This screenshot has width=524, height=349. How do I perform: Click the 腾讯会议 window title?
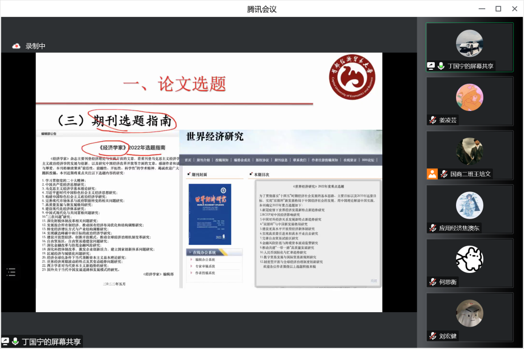(x=262, y=9)
